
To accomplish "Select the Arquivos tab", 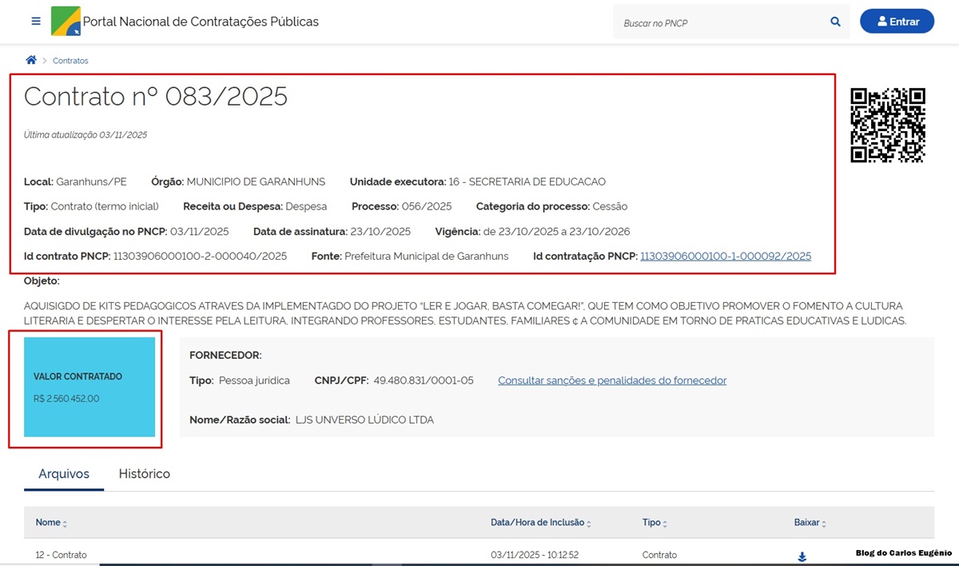I will pyautogui.click(x=64, y=474).
